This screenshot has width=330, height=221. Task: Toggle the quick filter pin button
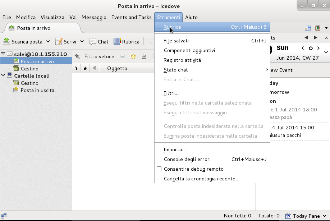click(77, 56)
